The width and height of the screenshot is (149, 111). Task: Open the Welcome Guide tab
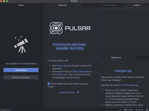(x=110, y=5)
